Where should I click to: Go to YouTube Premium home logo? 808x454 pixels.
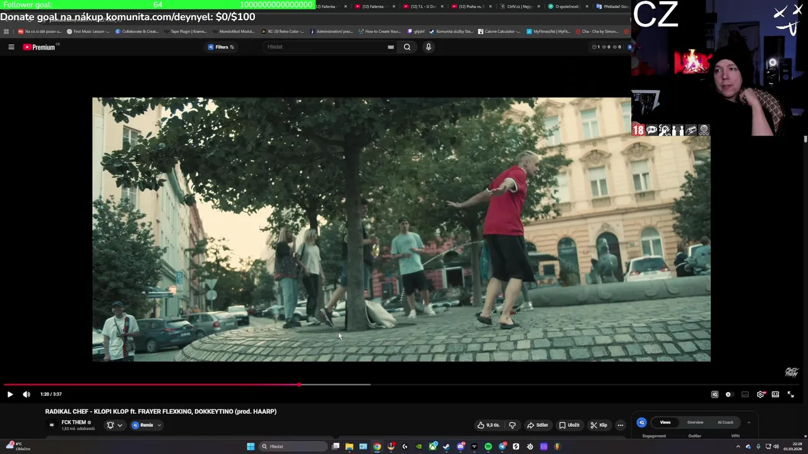point(40,47)
